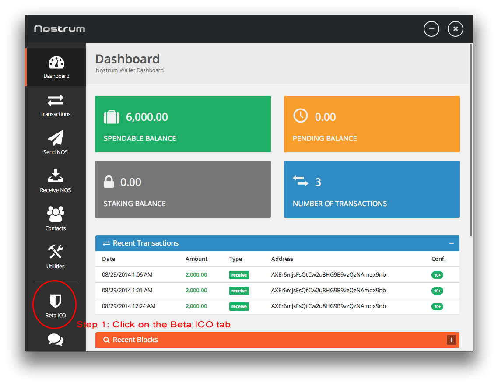Click the clock icon on Pending Balance
Viewport: 498px width, 386px height.
[x=301, y=116]
